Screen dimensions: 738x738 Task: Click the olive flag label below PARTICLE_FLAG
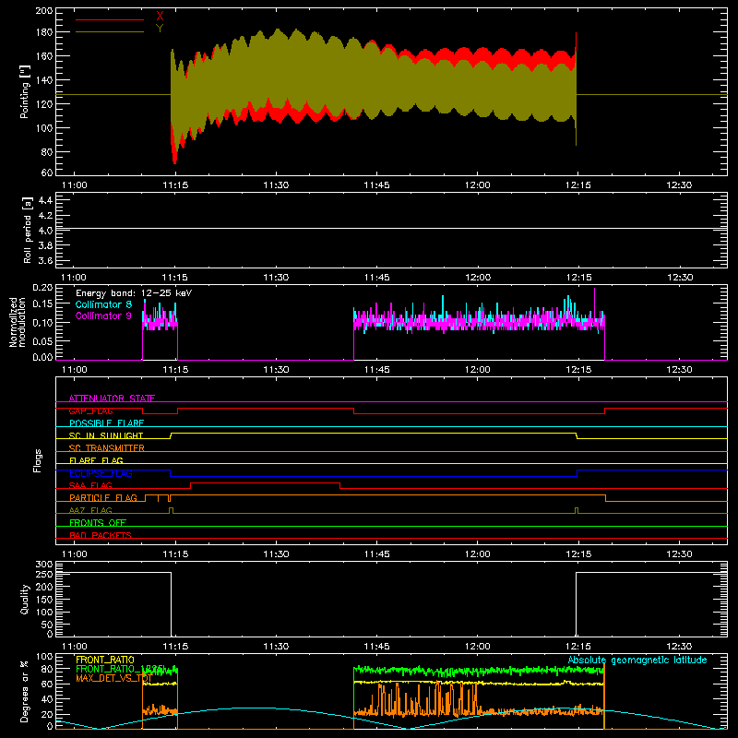click(90, 510)
